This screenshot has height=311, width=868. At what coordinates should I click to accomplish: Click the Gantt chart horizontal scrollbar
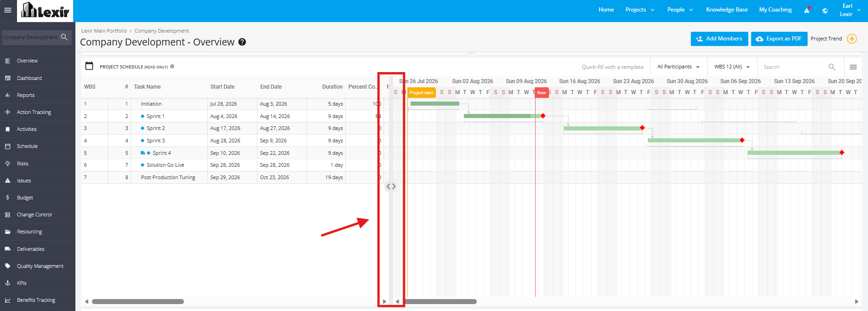(x=440, y=302)
